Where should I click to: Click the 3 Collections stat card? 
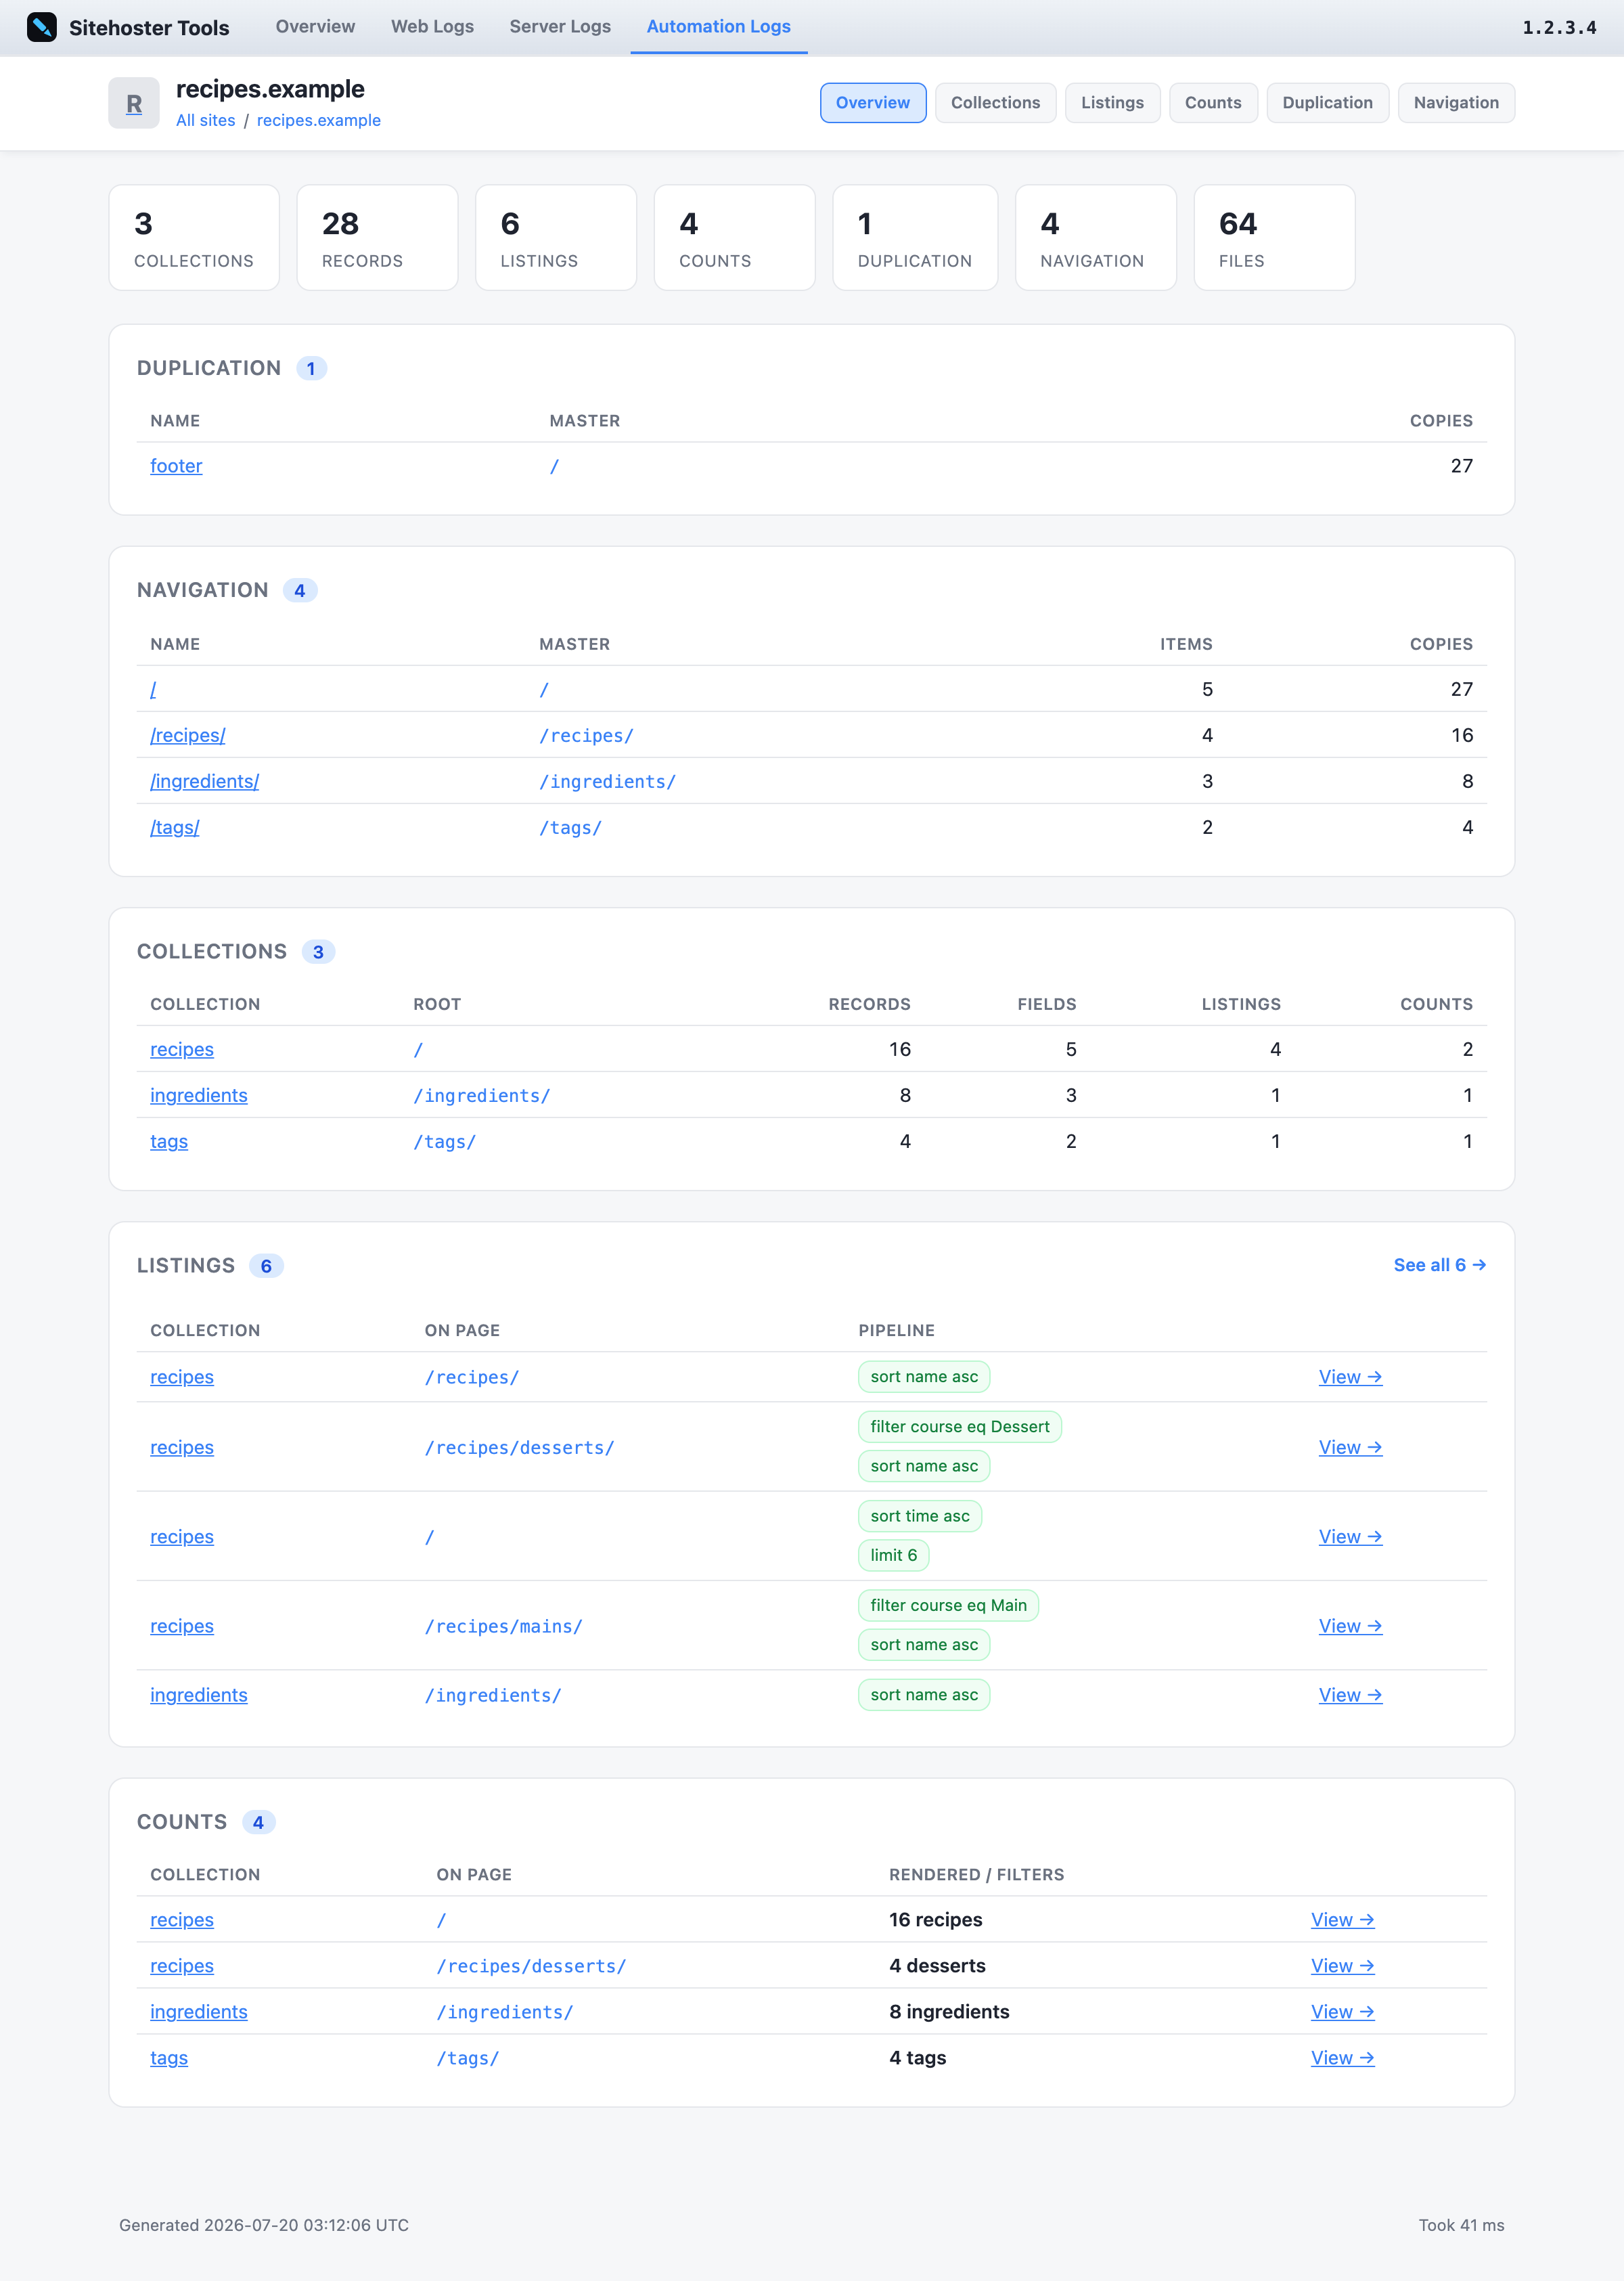click(x=194, y=238)
